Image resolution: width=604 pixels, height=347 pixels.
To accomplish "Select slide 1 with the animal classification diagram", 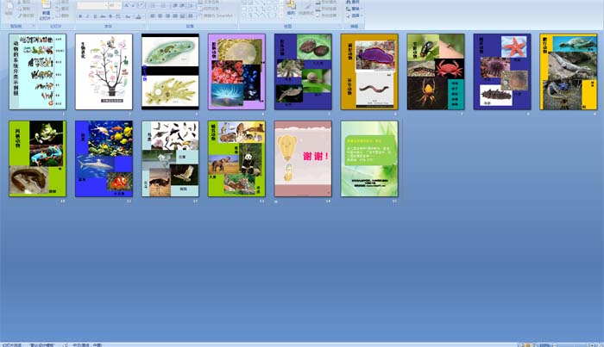I will (37, 71).
